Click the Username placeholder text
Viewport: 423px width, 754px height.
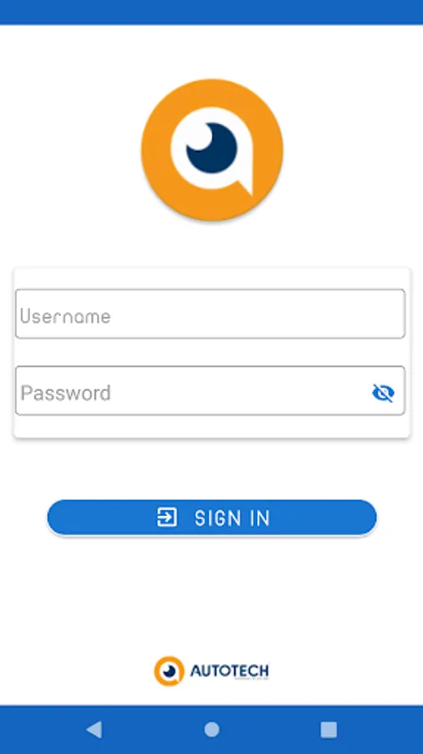[x=65, y=317]
